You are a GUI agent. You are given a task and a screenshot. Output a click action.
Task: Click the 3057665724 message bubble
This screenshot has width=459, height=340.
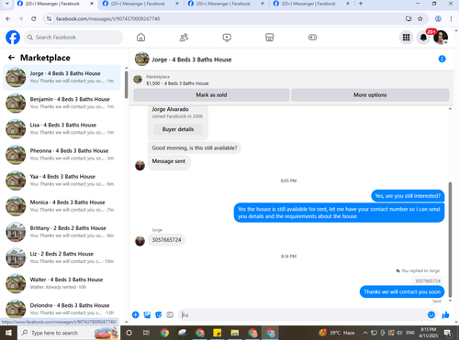(166, 240)
